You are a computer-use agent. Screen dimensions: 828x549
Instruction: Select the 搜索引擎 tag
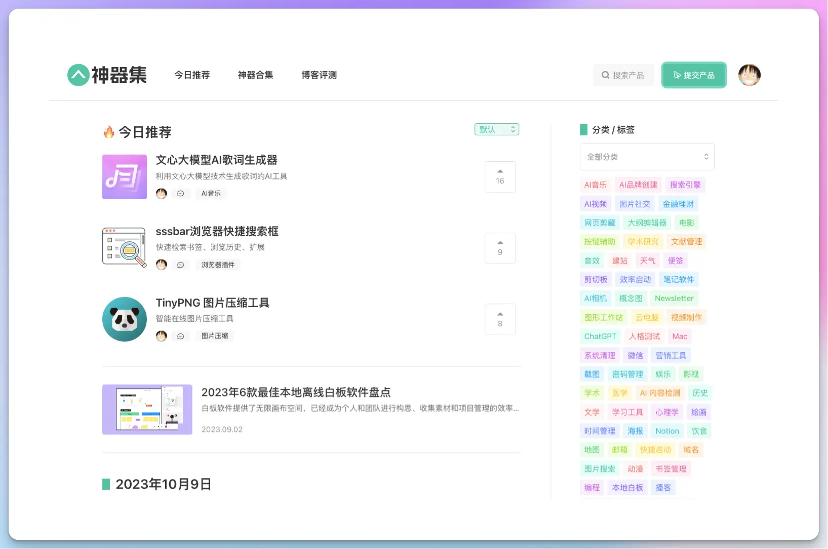(685, 185)
